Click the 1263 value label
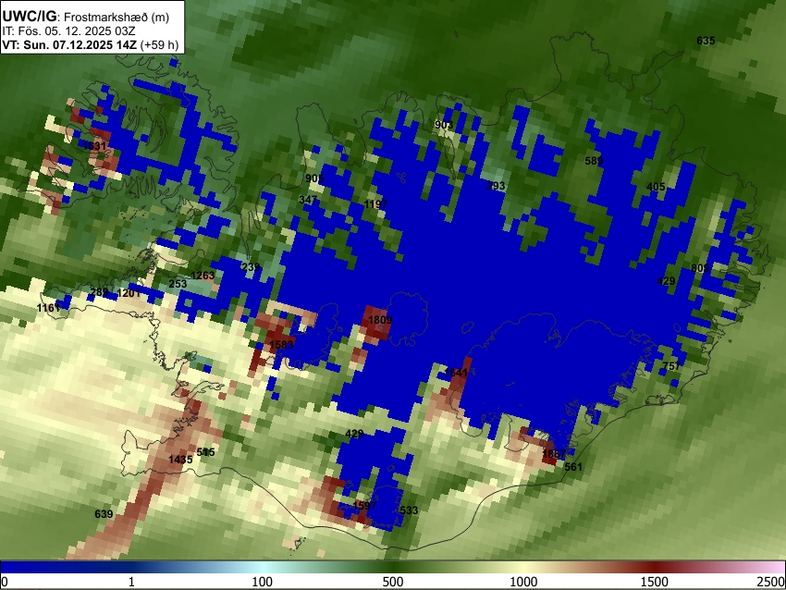The image size is (786, 590). point(203,276)
